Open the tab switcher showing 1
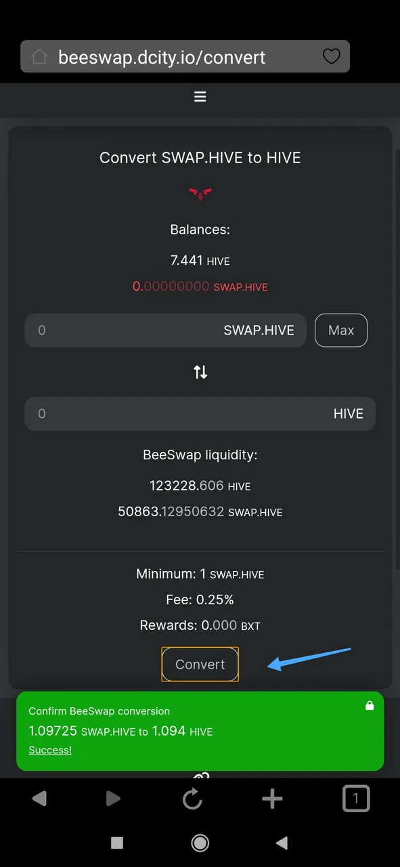 356,799
